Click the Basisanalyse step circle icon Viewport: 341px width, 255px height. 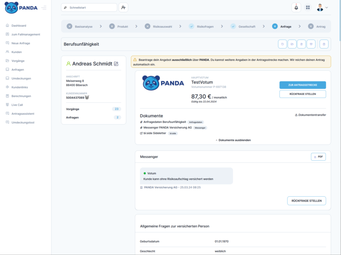point(69,26)
